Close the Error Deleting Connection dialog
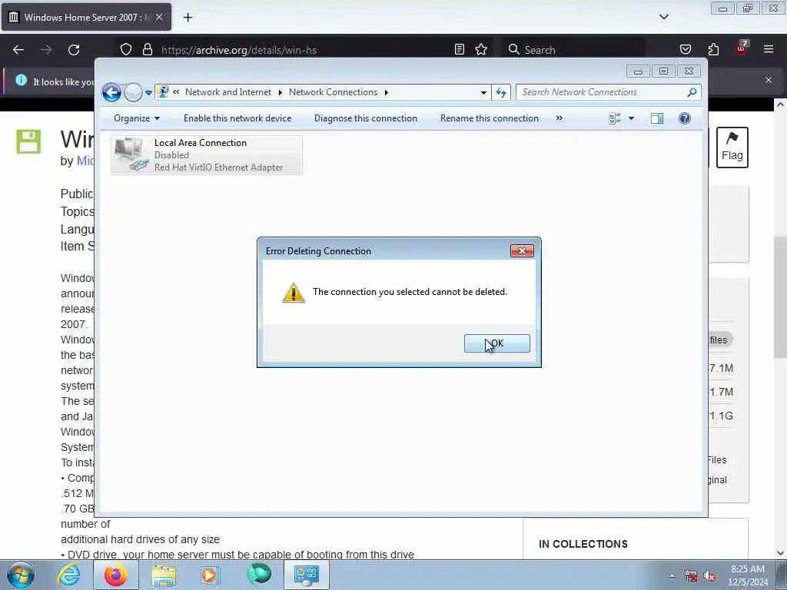 (x=522, y=251)
